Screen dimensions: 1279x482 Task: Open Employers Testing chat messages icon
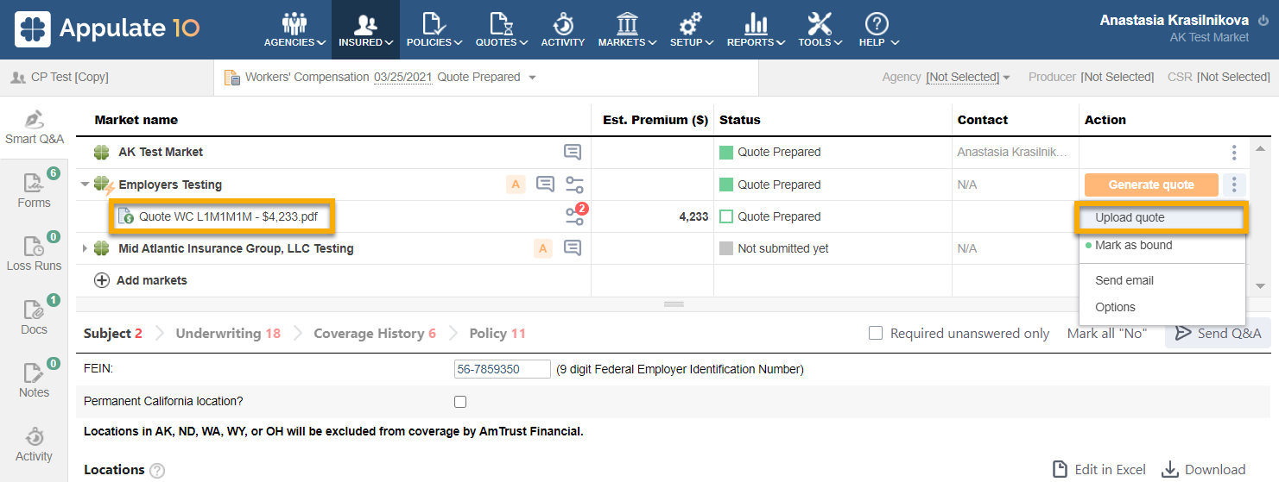click(545, 184)
